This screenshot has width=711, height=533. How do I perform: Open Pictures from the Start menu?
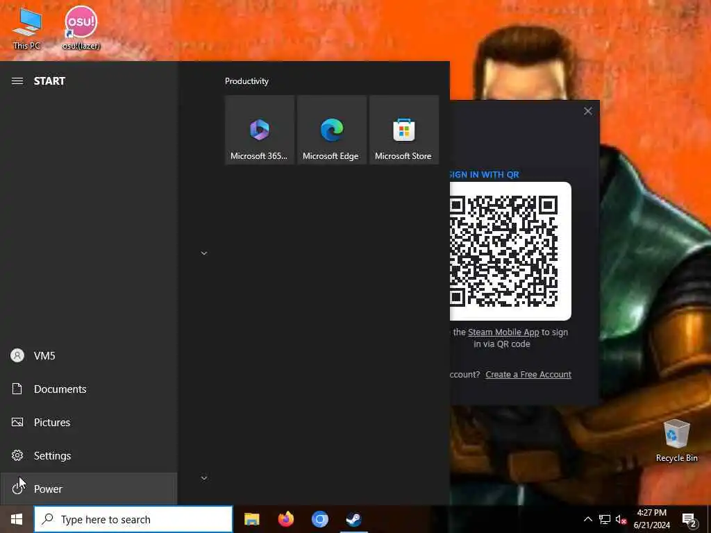coord(88,423)
